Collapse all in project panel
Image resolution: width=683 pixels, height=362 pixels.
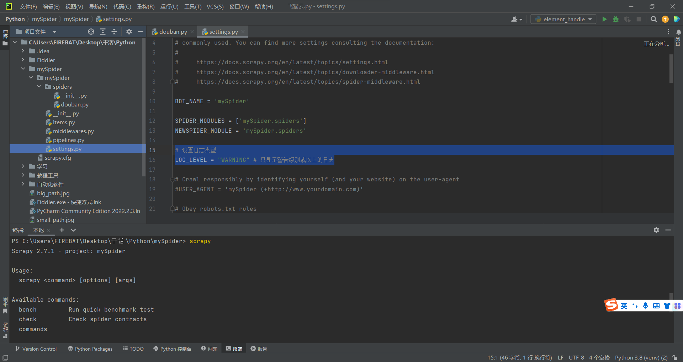coord(114,32)
